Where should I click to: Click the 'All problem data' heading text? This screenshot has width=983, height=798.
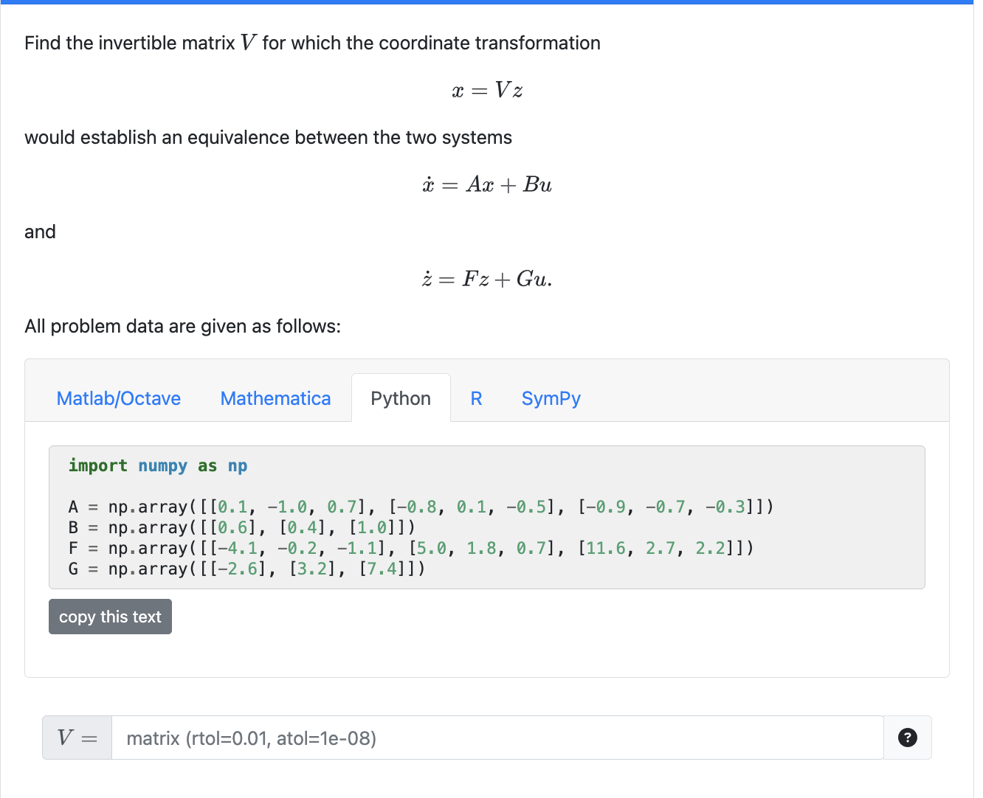(x=182, y=326)
